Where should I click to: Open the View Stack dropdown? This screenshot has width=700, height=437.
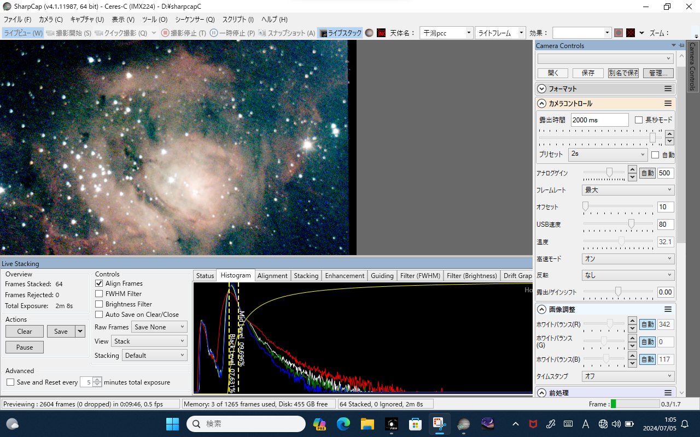149,341
